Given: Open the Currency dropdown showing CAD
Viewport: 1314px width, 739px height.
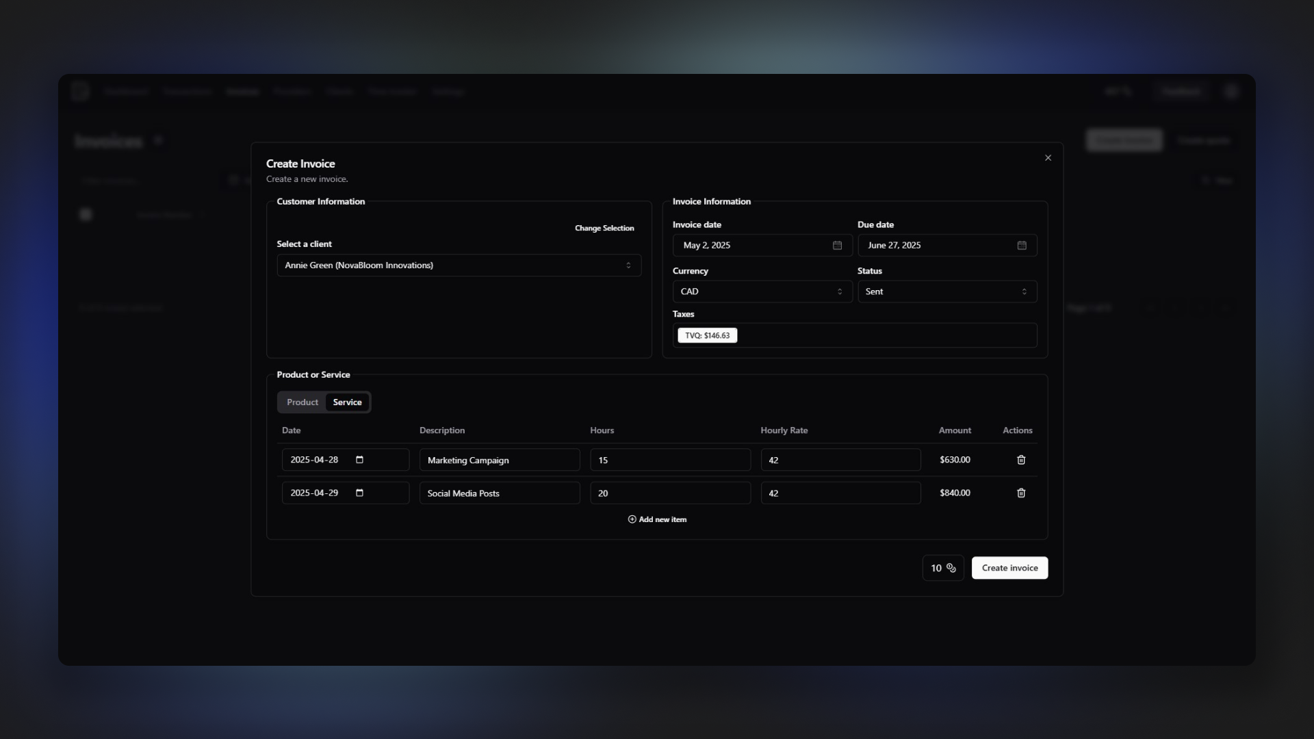Looking at the screenshot, I should click(762, 291).
